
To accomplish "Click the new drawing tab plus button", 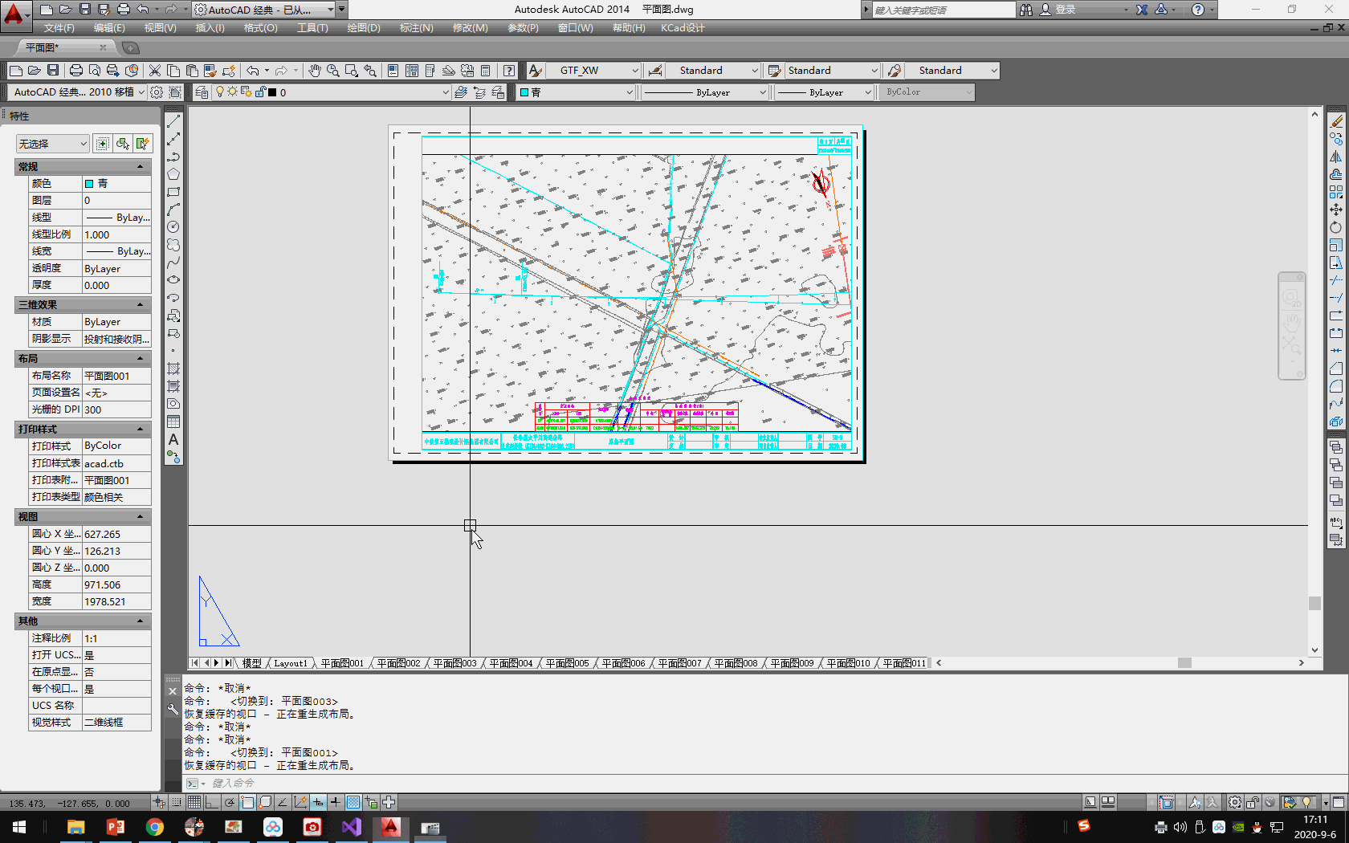I will pos(130,48).
